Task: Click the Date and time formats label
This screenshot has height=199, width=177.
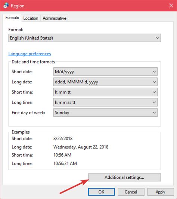Action: click(33, 62)
